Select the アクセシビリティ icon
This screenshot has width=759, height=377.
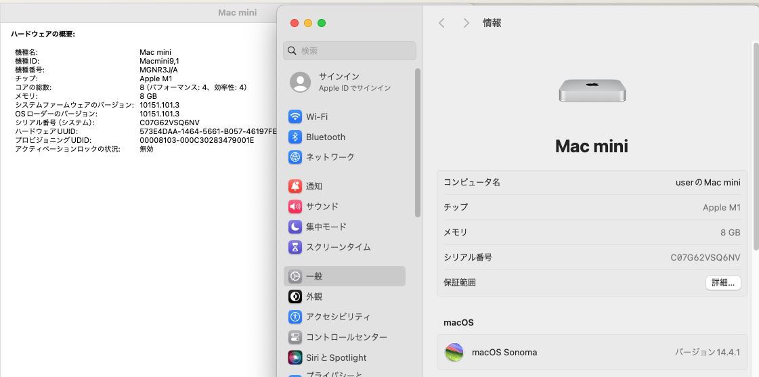coord(295,317)
